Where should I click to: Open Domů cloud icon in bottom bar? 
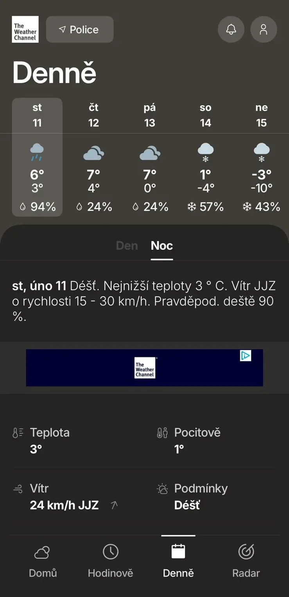coord(43,552)
